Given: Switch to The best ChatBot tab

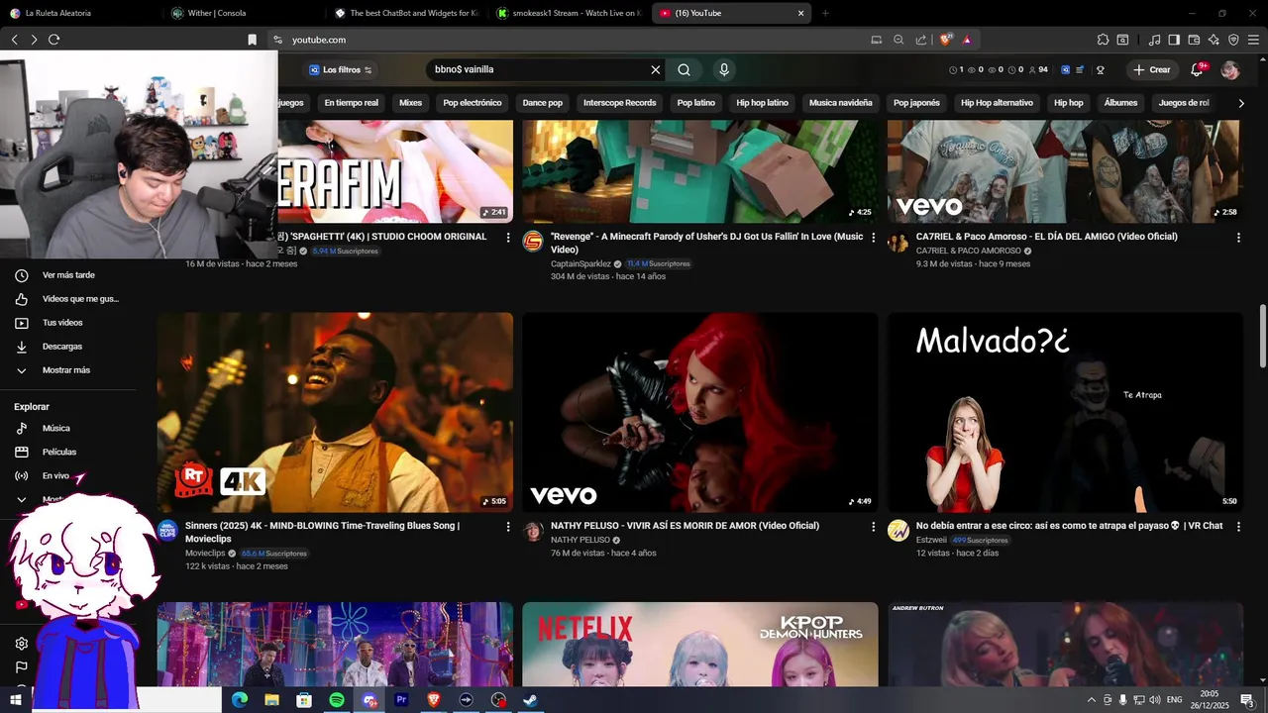Looking at the screenshot, I should 406,13.
